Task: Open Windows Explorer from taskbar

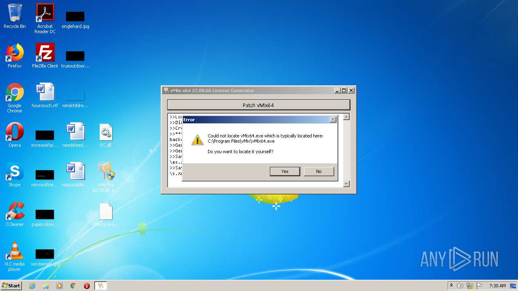Action: tap(46, 286)
